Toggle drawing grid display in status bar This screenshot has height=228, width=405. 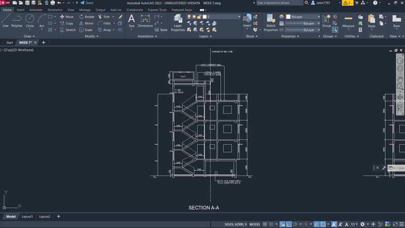266,224
